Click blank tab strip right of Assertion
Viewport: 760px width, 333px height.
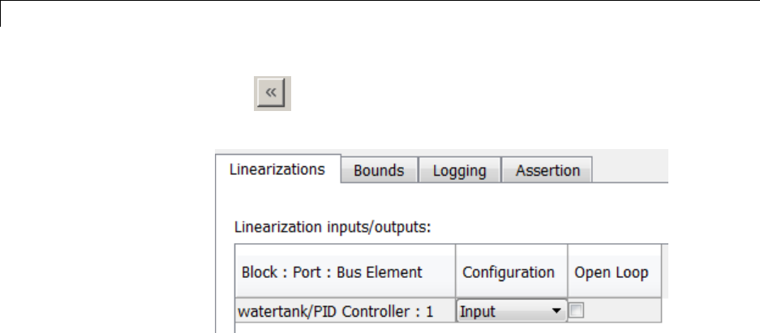tap(631, 171)
